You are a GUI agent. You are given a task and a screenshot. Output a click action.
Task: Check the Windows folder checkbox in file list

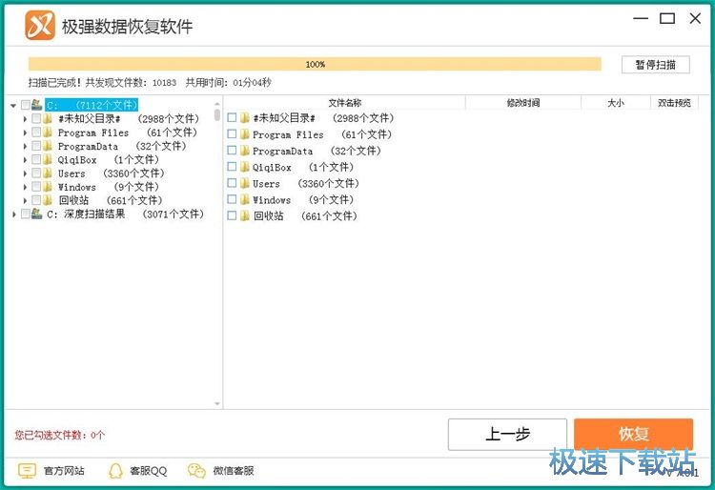pyautogui.click(x=232, y=200)
